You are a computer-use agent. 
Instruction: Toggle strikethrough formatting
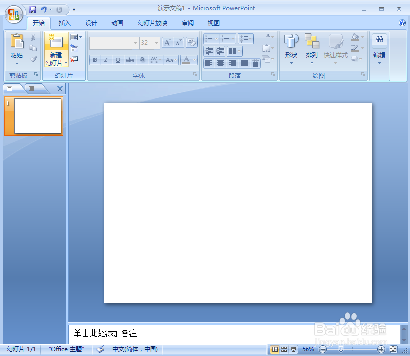click(130, 60)
